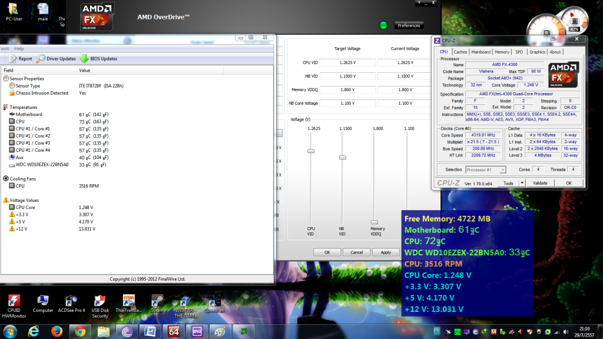Open the SPD tab in CPU-Z
Viewport: 603px width, 339px height.
pyautogui.click(x=519, y=52)
